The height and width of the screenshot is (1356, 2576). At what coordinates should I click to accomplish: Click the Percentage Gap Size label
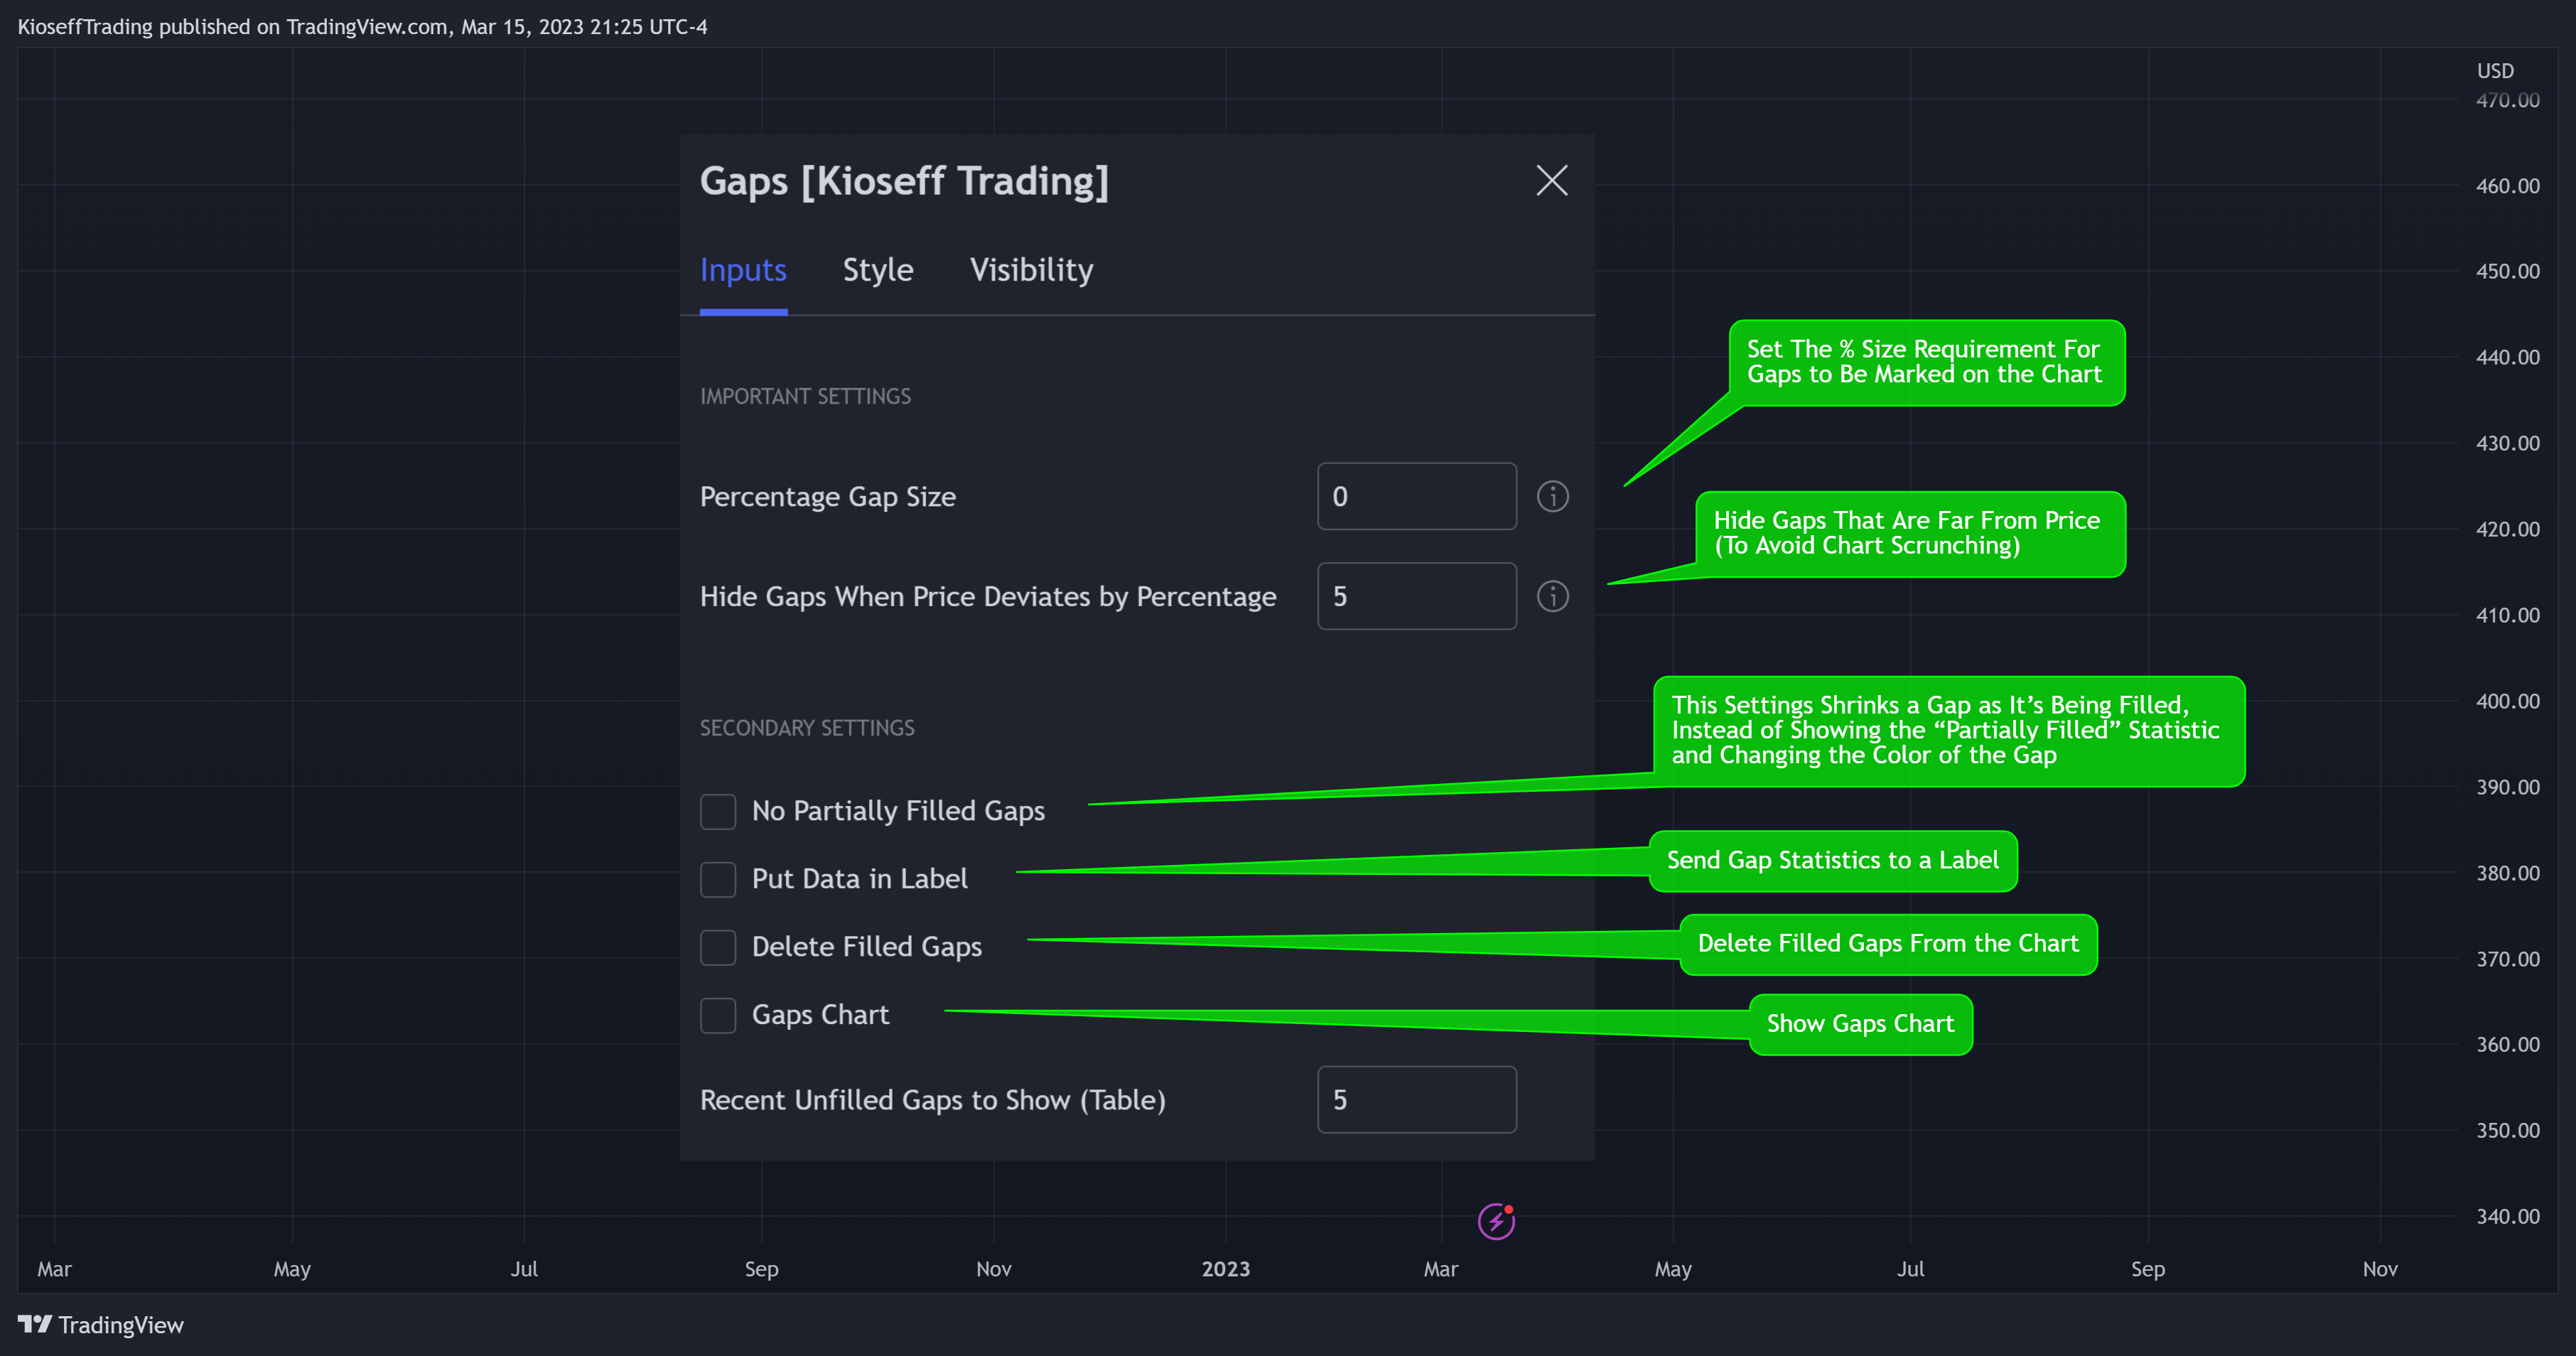coord(827,497)
